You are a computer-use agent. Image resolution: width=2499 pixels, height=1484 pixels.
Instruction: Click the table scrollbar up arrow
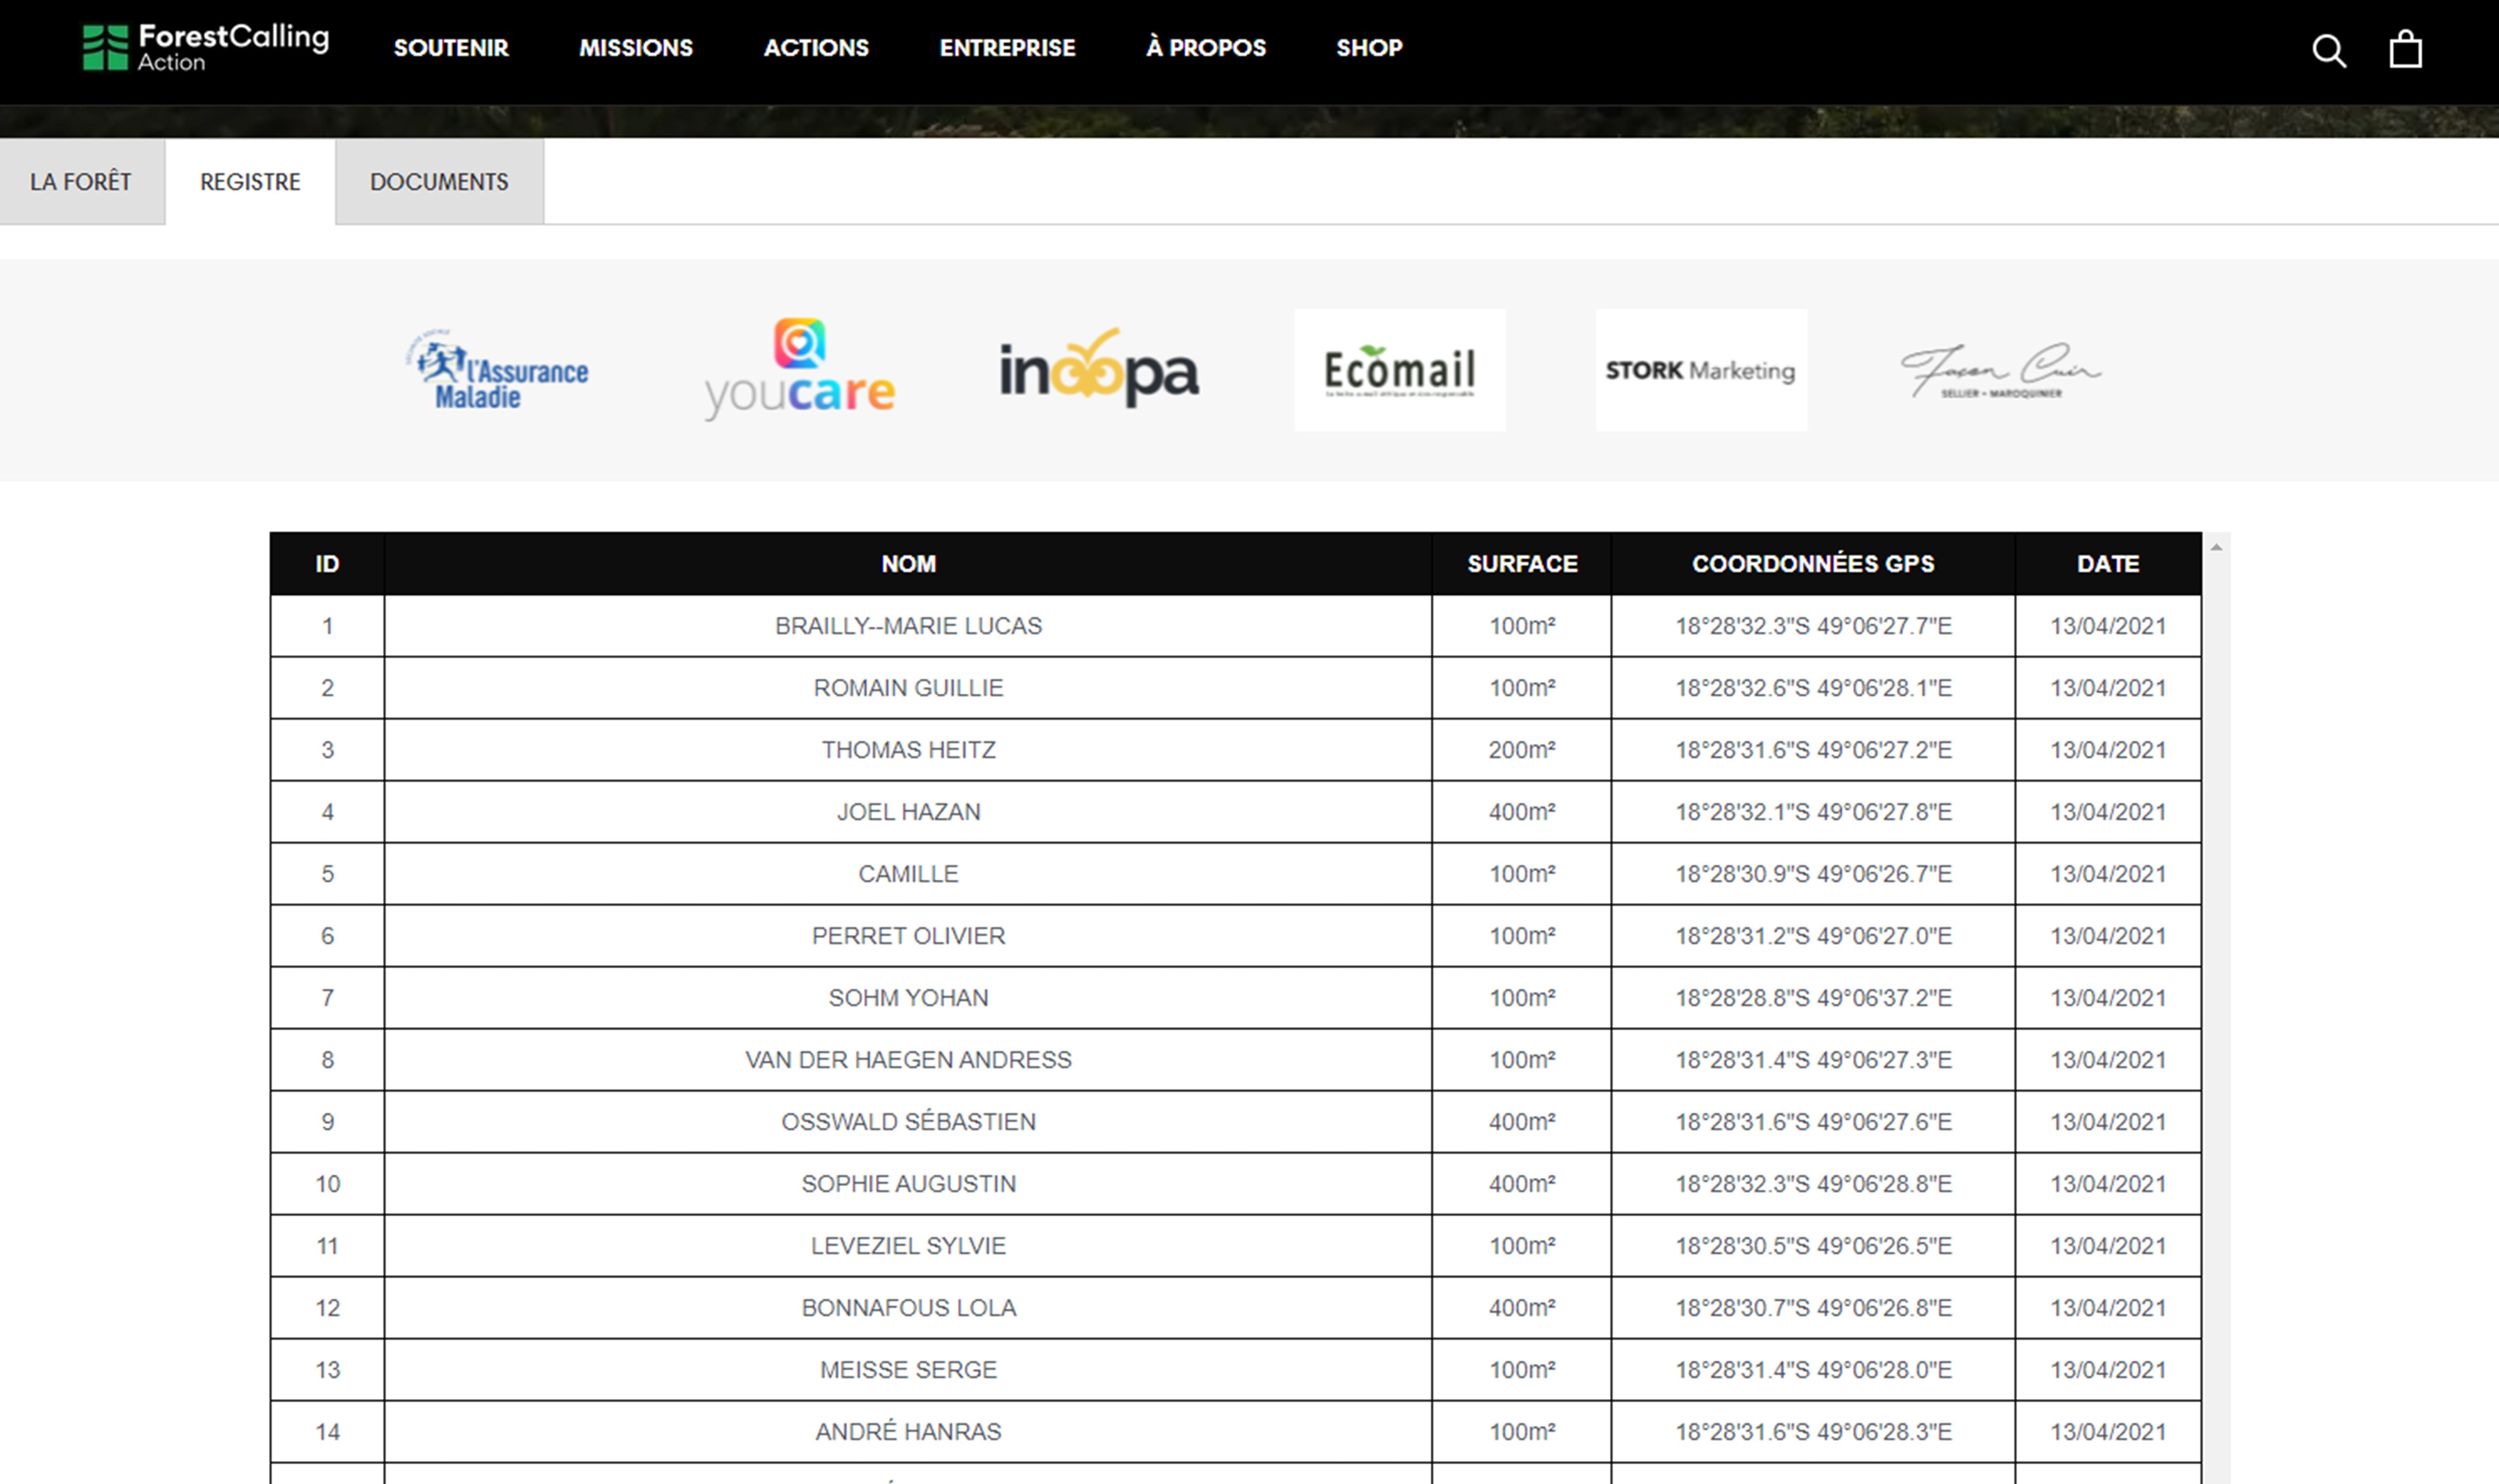pyautogui.click(x=2216, y=547)
